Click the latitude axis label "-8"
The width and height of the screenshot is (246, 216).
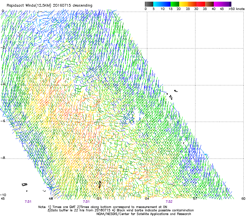3,158
